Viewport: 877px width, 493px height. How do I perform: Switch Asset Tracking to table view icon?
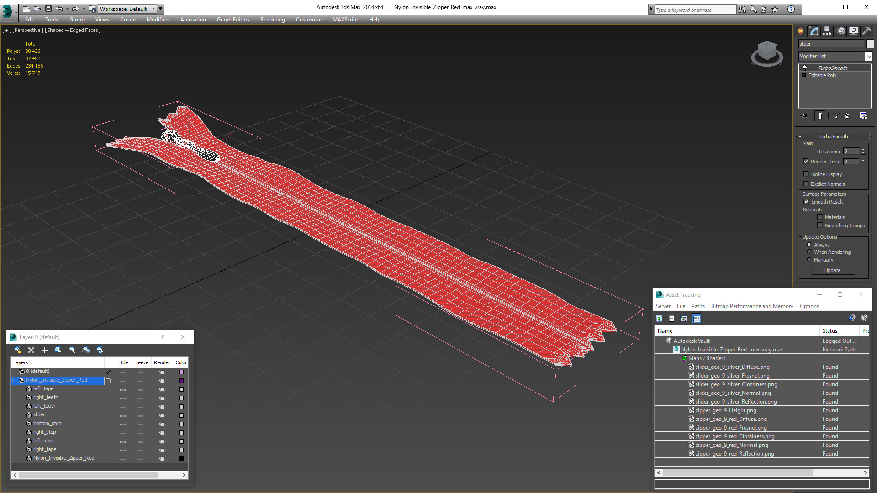click(696, 319)
